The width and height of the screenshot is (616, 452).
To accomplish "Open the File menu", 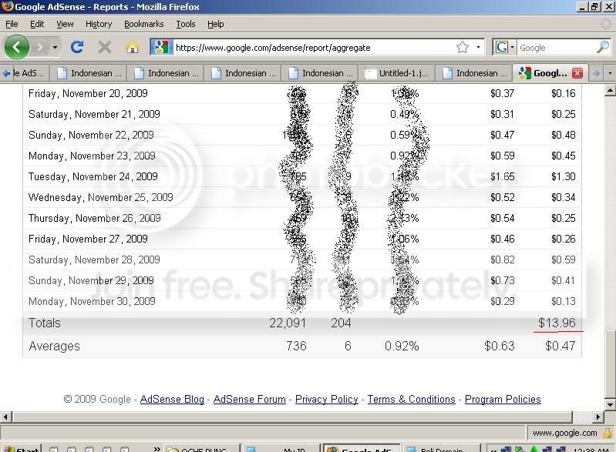I will point(12,25).
